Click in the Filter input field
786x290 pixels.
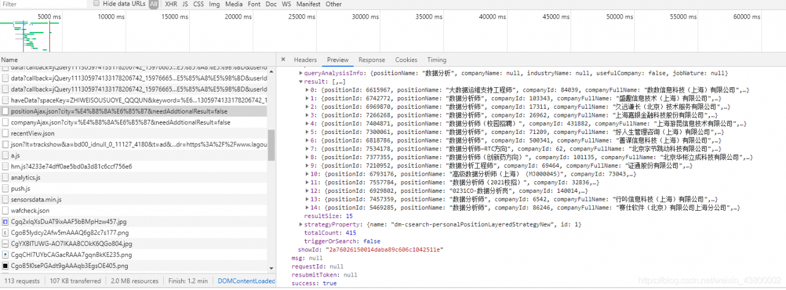click(x=43, y=4)
